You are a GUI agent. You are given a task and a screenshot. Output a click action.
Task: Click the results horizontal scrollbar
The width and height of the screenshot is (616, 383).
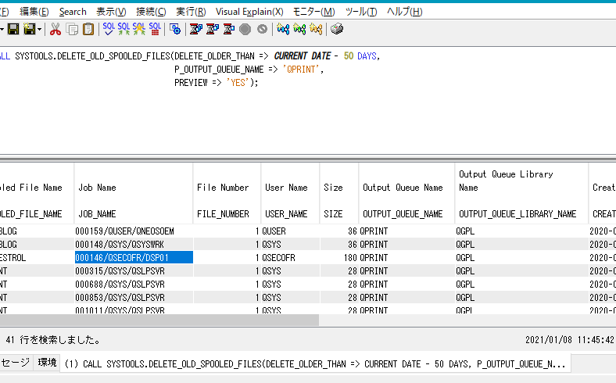pyautogui.click(x=156, y=320)
